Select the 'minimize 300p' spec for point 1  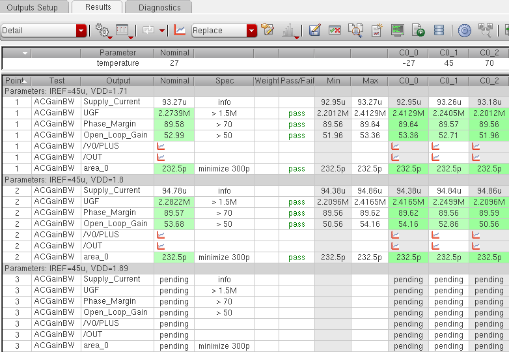(x=225, y=169)
